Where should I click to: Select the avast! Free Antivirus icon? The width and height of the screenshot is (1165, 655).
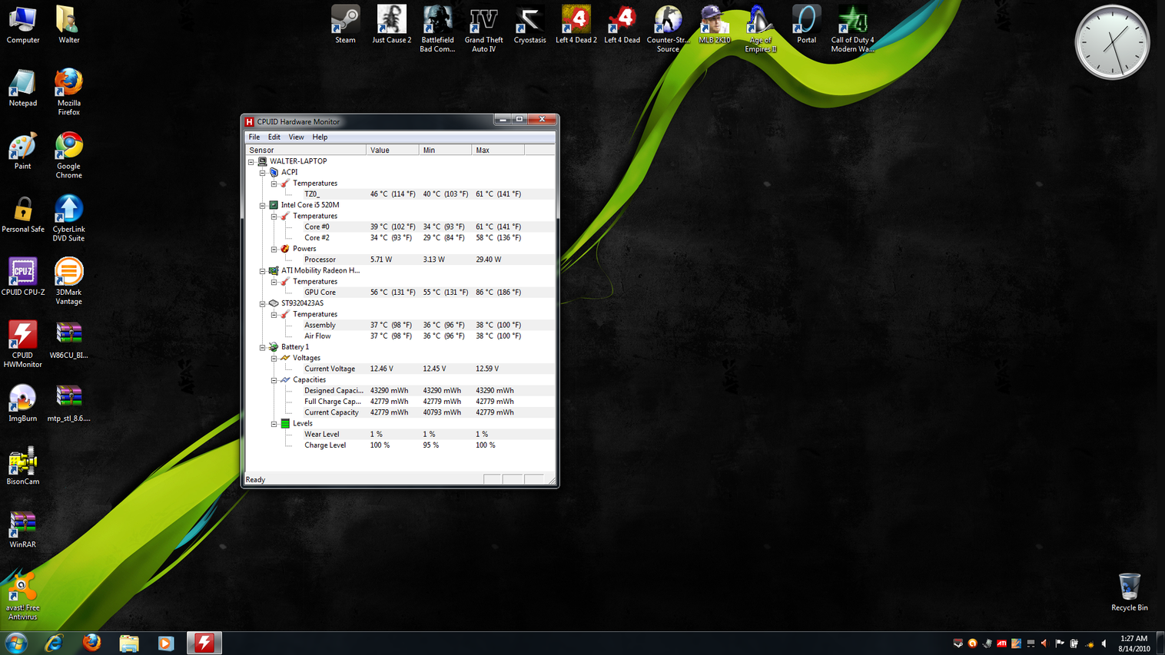(x=22, y=591)
